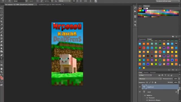Open the Character panel icon in dock

click(135, 22)
